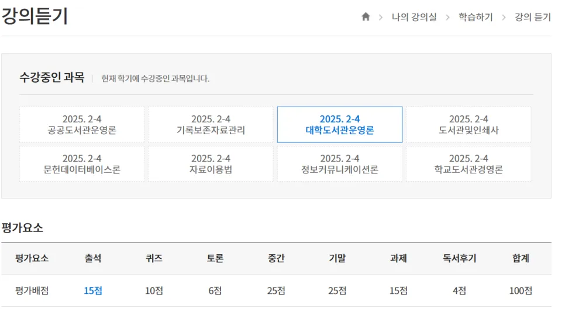
Task: Select the 기록보존자료관리 course card
Action: pos(211,125)
